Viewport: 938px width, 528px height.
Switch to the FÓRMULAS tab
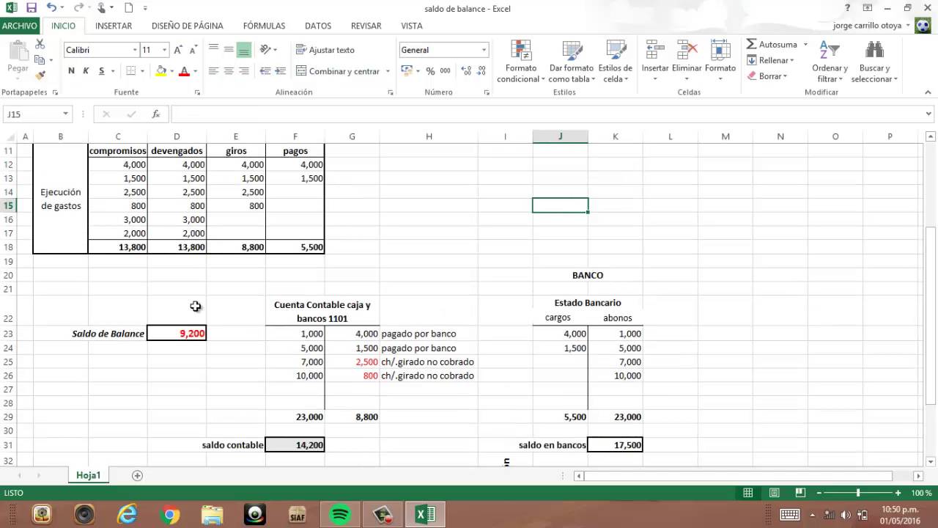(264, 26)
